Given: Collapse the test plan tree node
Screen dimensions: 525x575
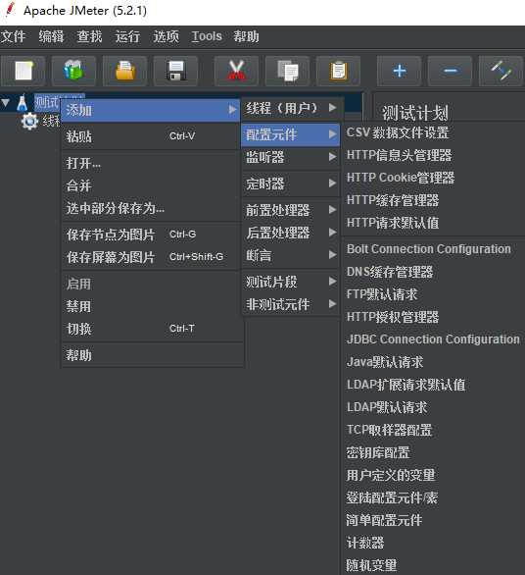Looking at the screenshot, I should tap(6, 103).
